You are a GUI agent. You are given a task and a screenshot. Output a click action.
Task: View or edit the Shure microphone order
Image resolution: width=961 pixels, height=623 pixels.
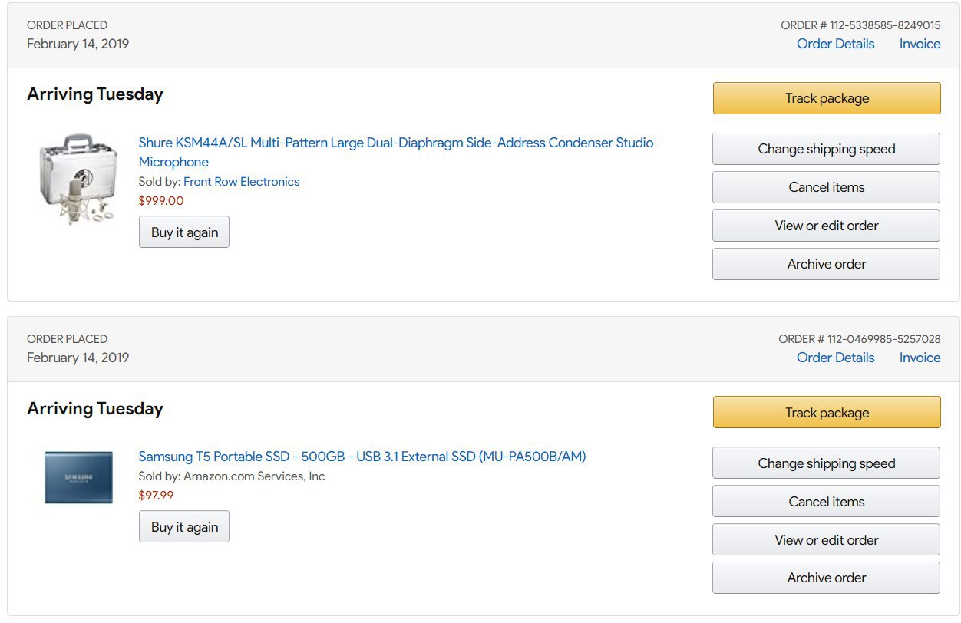point(826,226)
